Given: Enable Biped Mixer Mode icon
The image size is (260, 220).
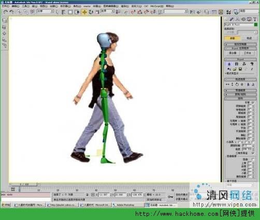Looking at the screenshot, I should [252, 64].
